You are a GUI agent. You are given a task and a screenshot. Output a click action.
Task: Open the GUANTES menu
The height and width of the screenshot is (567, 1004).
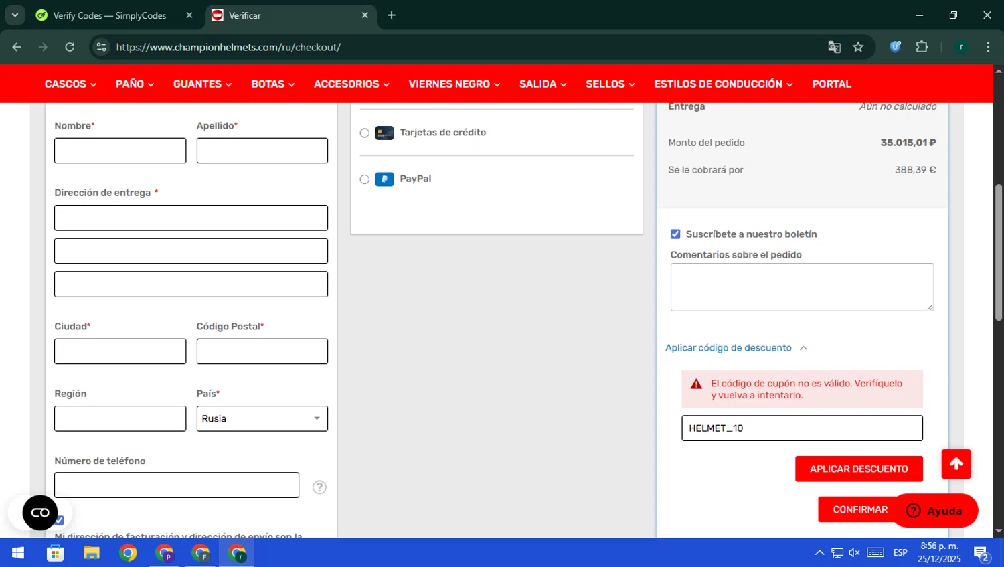(x=202, y=84)
